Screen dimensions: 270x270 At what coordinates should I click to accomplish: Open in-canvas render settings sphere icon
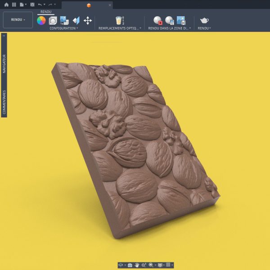(170, 21)
